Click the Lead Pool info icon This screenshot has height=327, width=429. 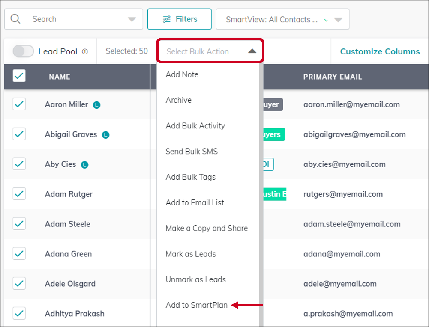[x=85, y=51]
